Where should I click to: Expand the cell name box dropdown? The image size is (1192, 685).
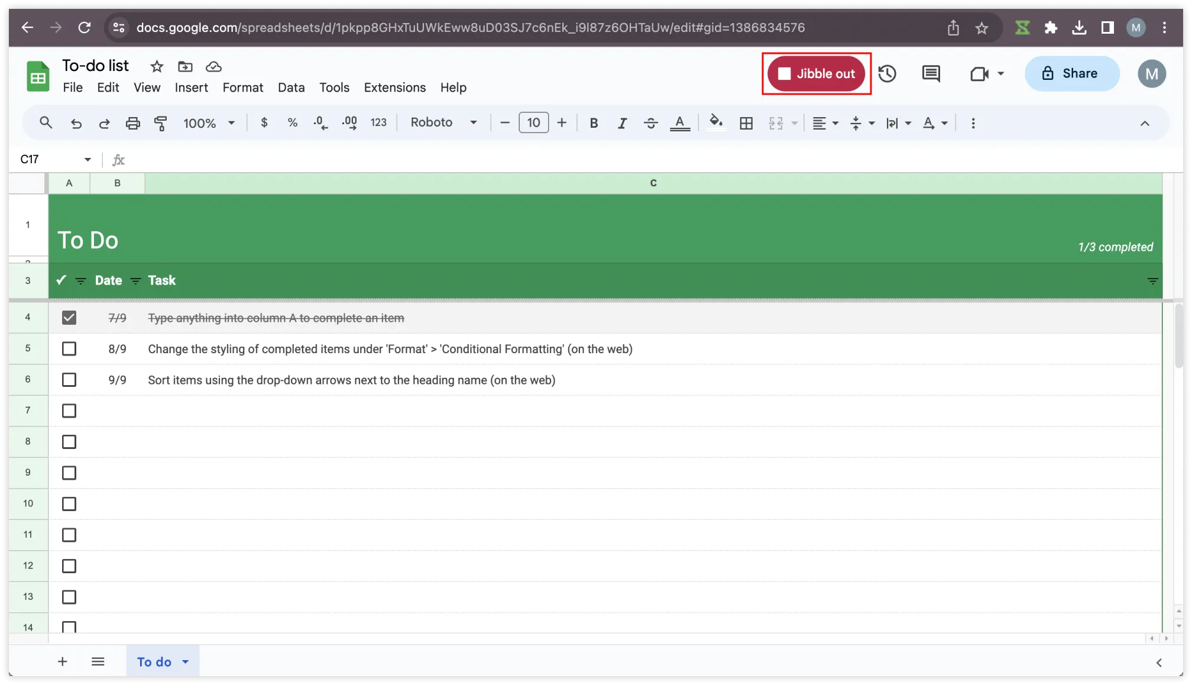click(x=88, y=160)
